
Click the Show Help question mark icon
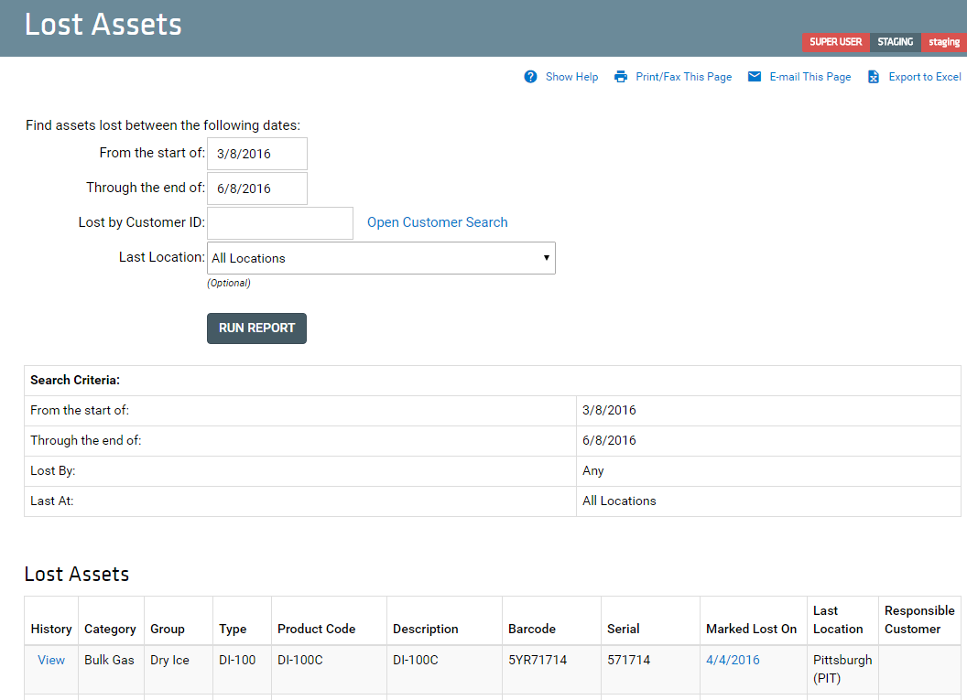(x=530, y=77)
